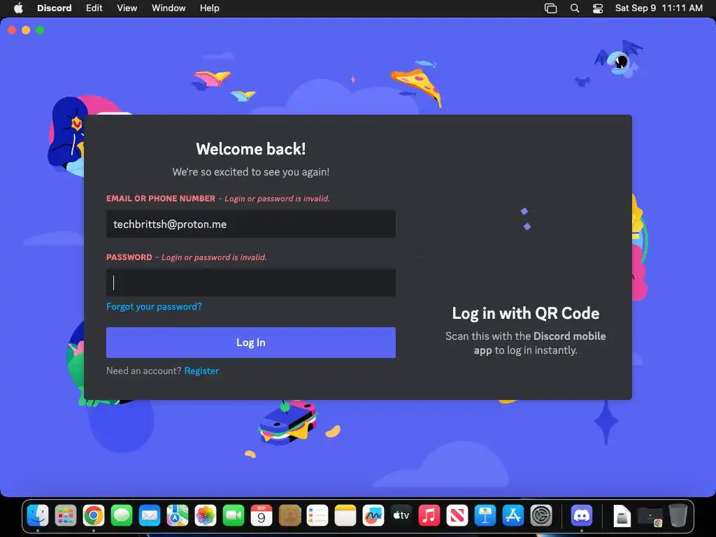Open System Settings from the dock
716x537 pixels.
tap(541, 516)
